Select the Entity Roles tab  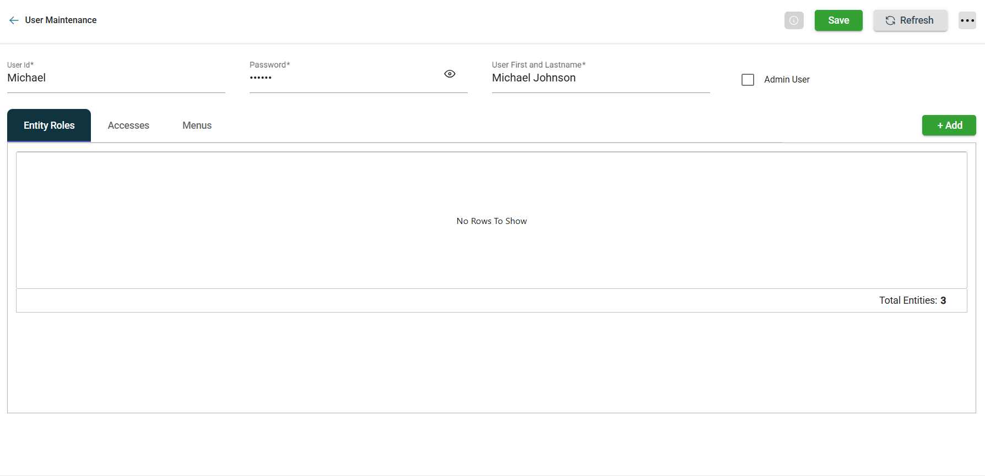click(49, 125)
